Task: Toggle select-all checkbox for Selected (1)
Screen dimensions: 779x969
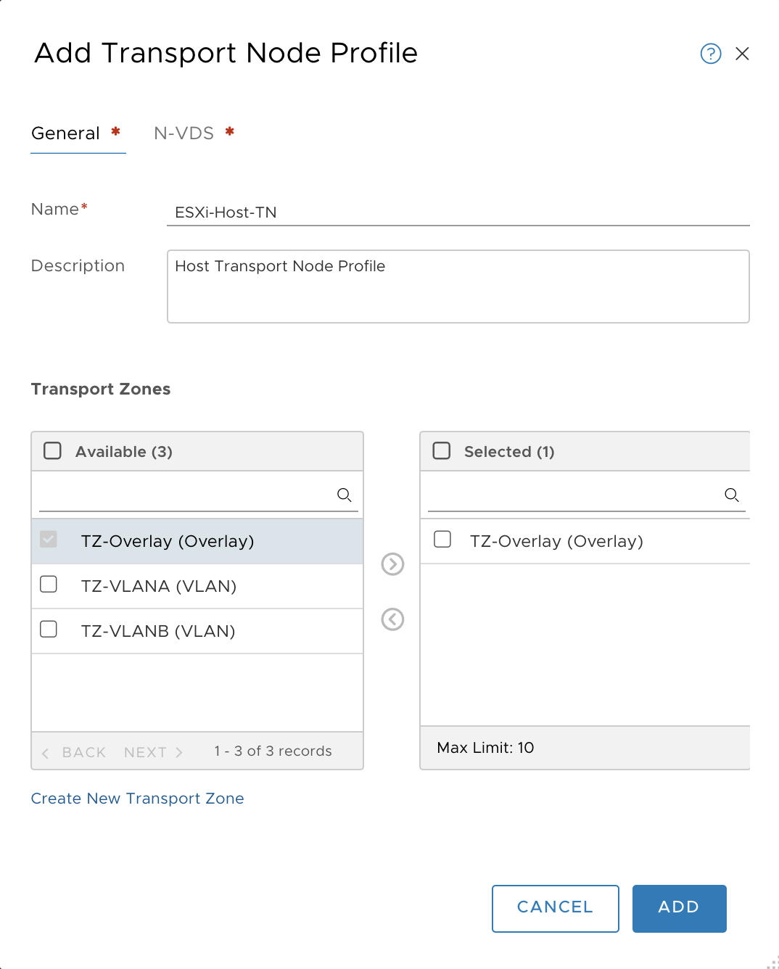Action: click(x=442, y=451)
